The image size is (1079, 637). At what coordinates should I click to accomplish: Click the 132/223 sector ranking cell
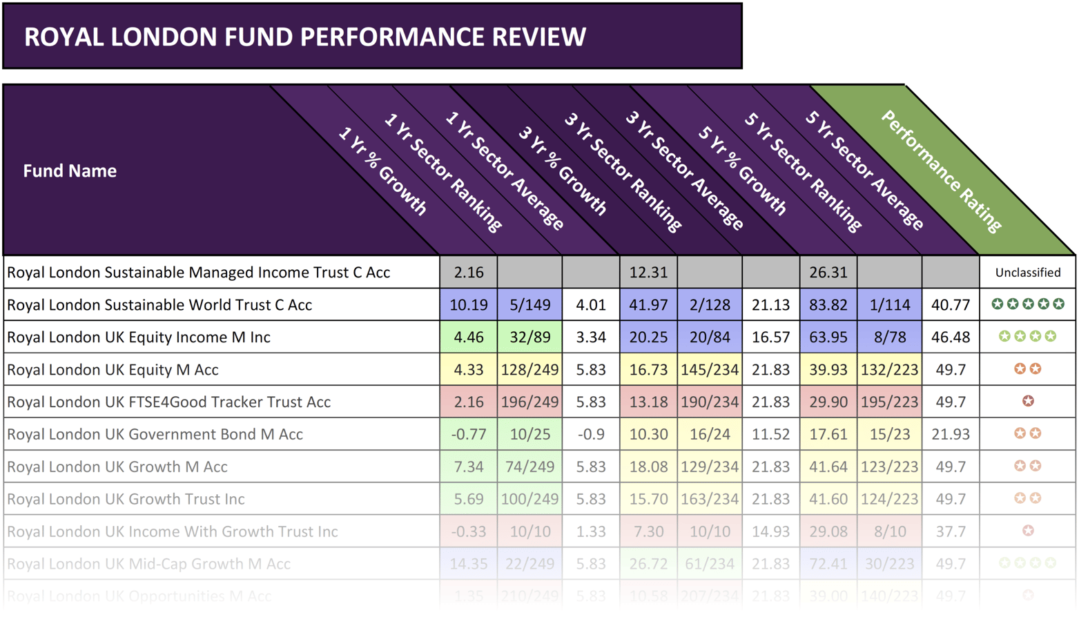click(x=890, y=370)
